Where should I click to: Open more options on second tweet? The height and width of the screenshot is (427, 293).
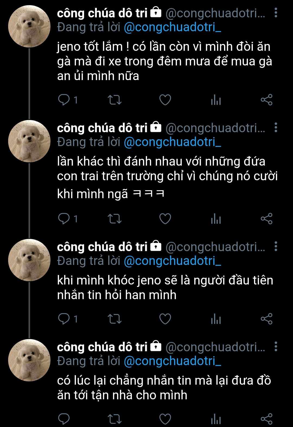(x=276, y=128)
